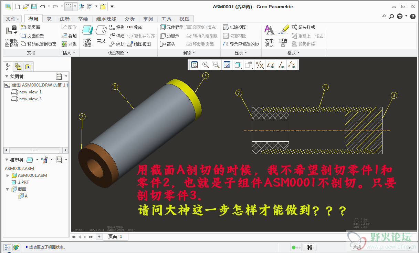Open the 格式 group dropdown
This screenshot has height=253, width=419.
[x=293, y=53]
